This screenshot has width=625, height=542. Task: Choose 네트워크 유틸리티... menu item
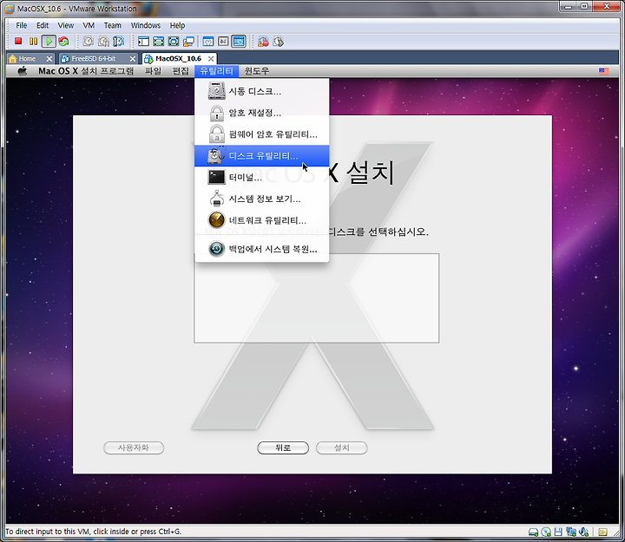click(262, 220)
